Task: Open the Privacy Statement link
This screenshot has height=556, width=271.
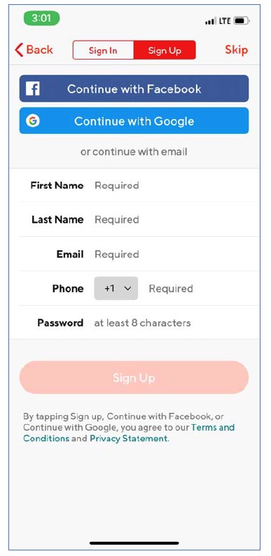Action: click(x=129, y=438)
